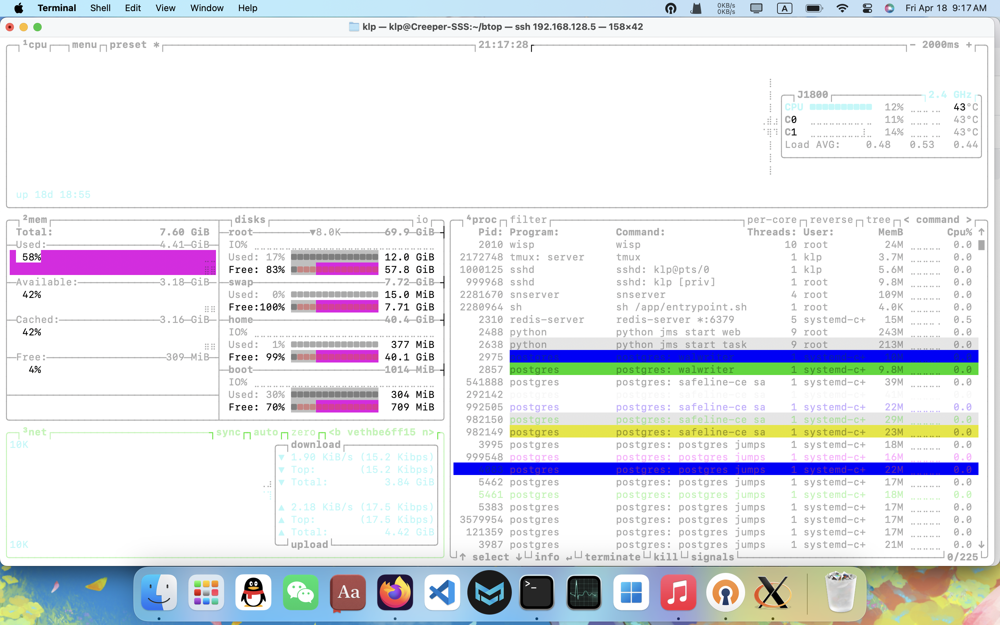Open the Shell menu

(x=100, y=8)
